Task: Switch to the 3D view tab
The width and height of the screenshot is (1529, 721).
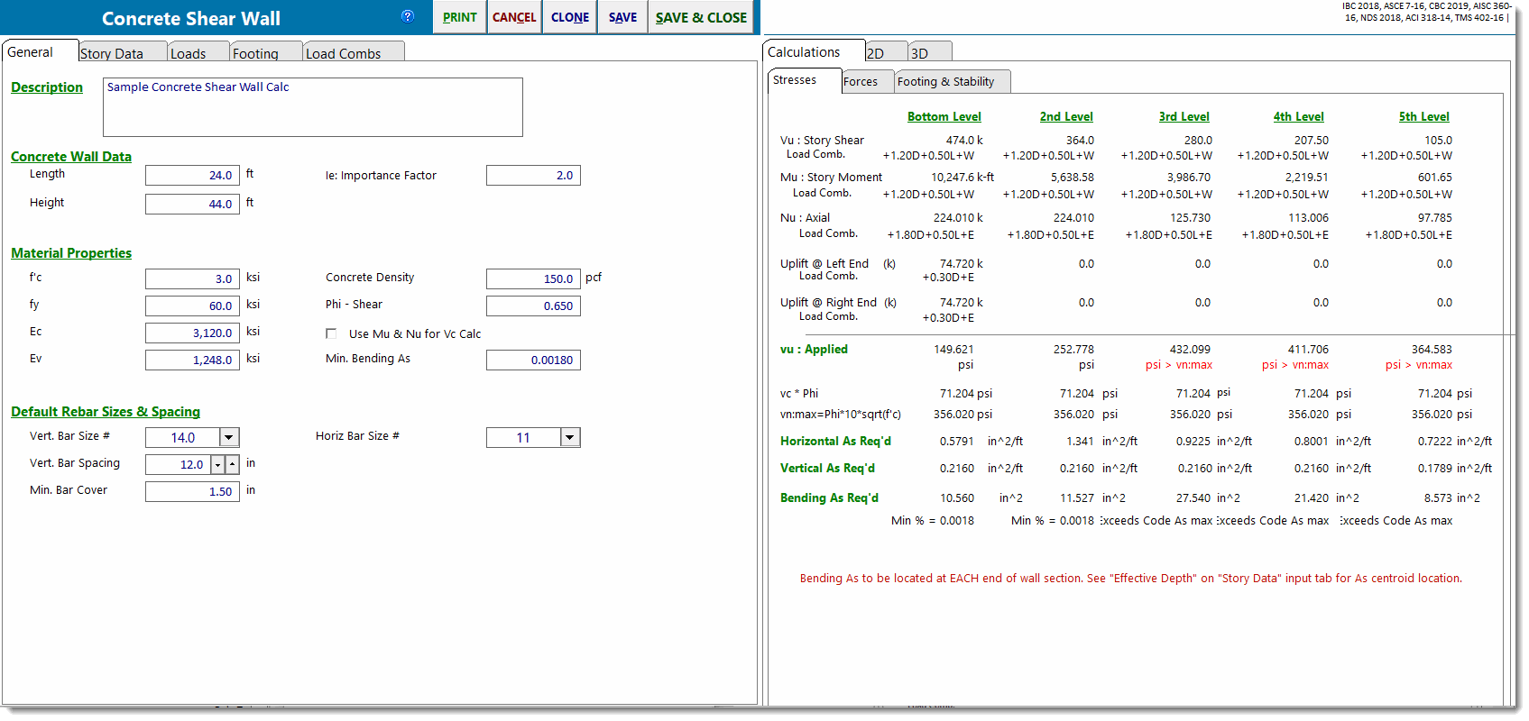Action: click(930, 53)
